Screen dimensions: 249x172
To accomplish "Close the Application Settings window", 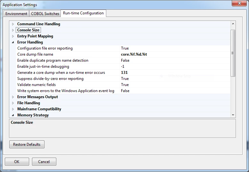I will [239, 3].
